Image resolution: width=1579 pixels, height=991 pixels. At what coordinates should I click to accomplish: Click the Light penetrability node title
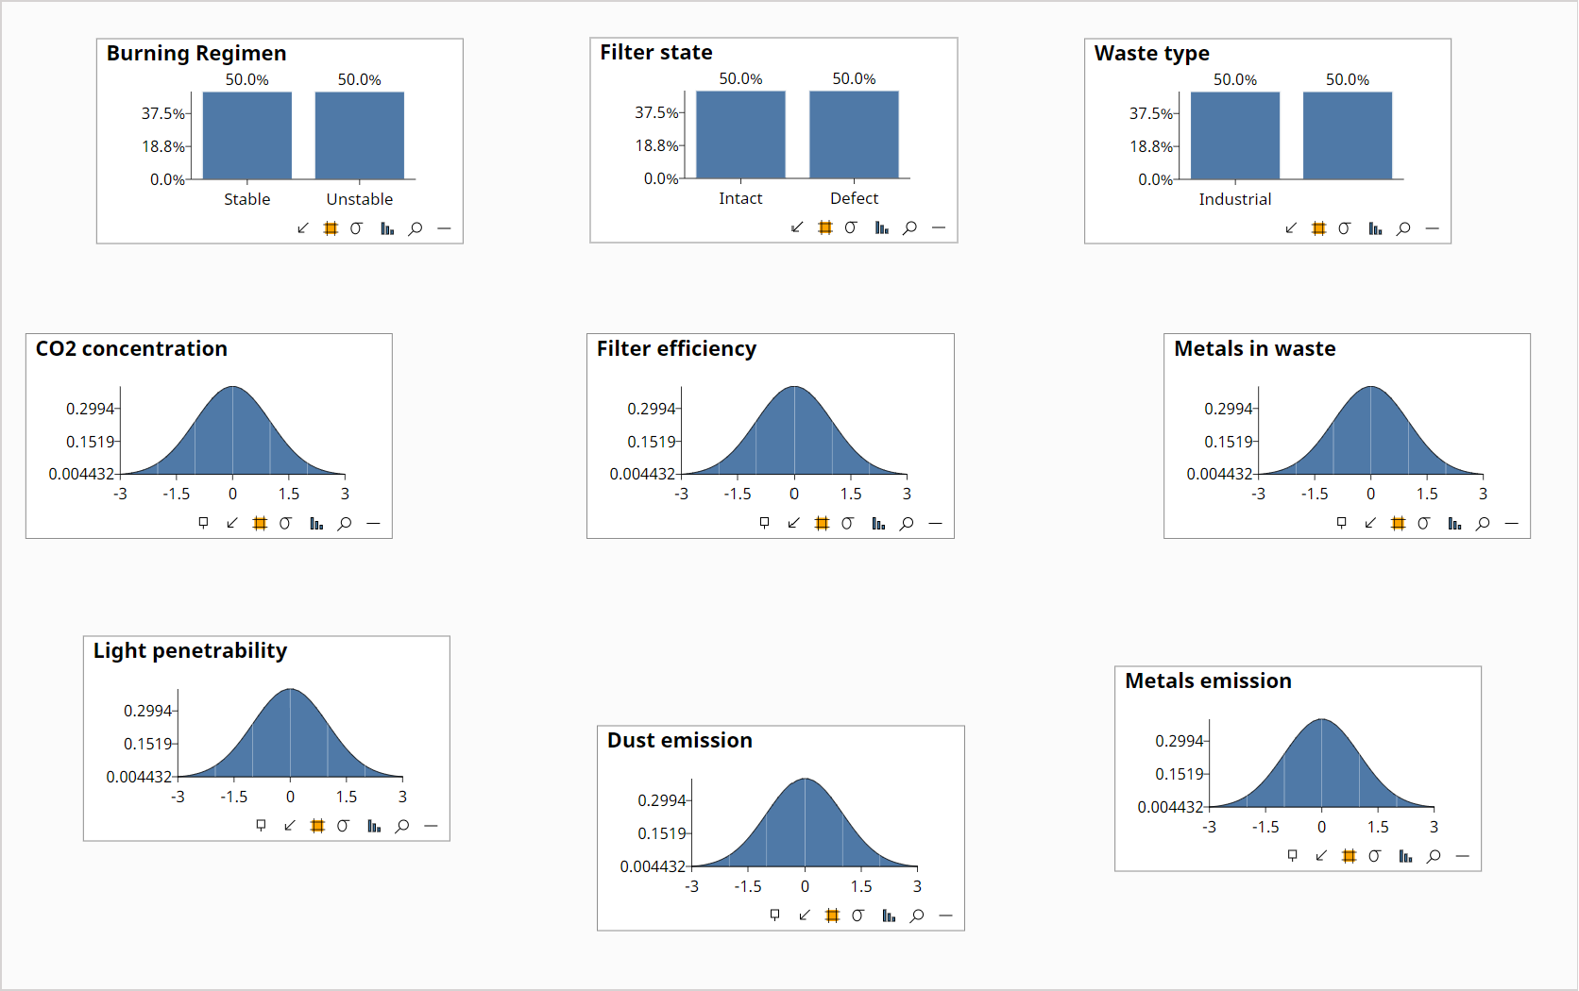click(x=190, y=651)
